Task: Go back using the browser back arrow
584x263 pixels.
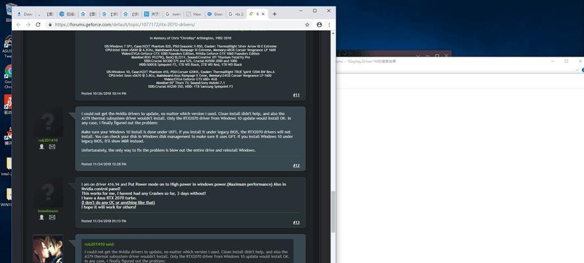Action: 18,24
